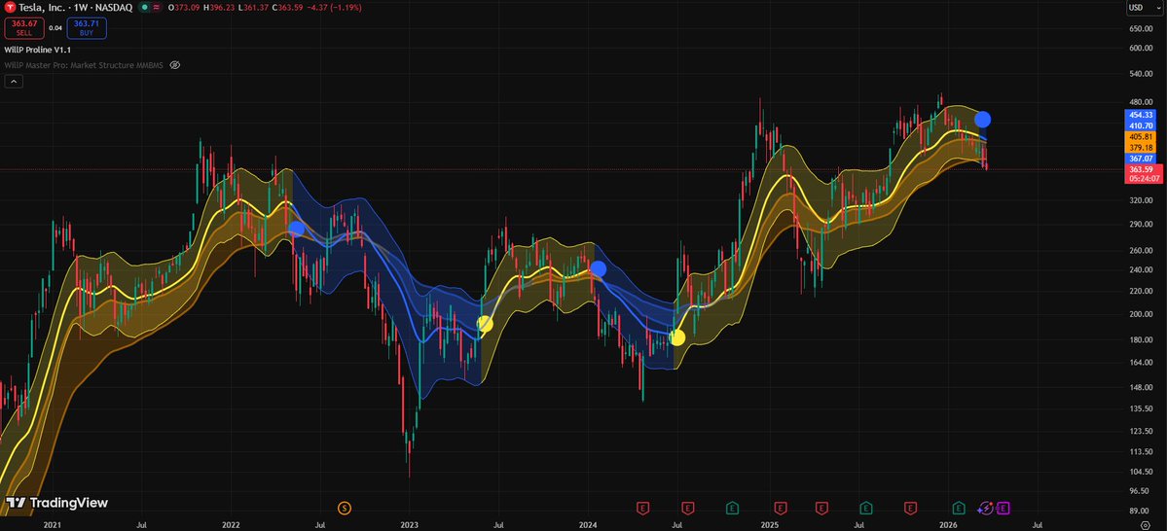
Task: Open the red earnings marker beside the 2025 label
Action: (780, 508)
